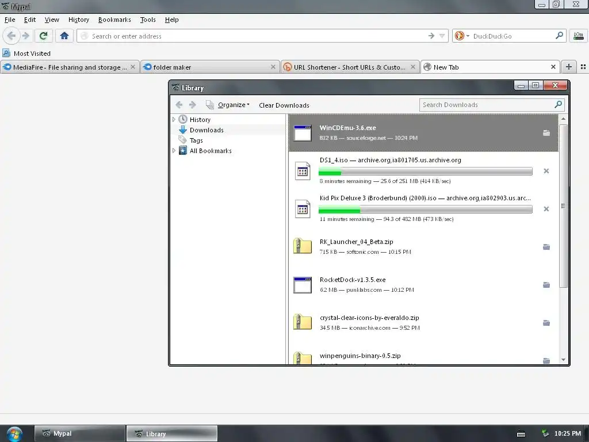Click the RK_Launcher_04_Beta.zip archive icon
Image resolution: width=589 pixels, height=442 pixels.
coord(303,246)
